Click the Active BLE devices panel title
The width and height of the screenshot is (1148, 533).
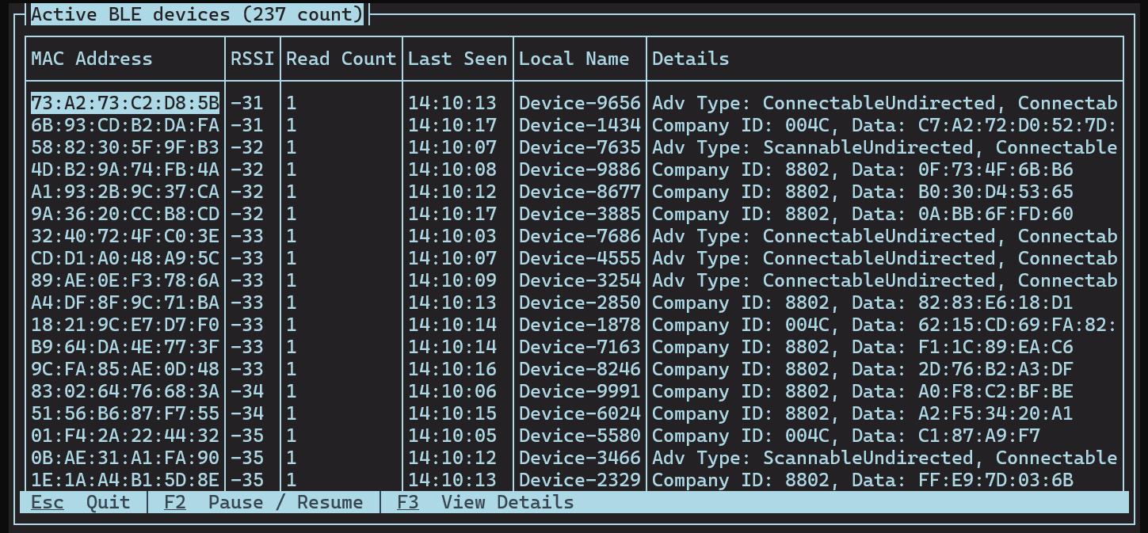point(197,14)
